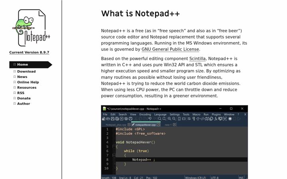
Task: Click the What is Notepad++ heading
Action: 140,14
